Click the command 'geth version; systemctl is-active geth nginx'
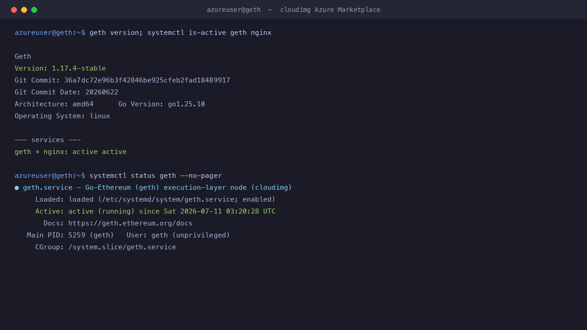Viewport: 587px width, 330px height. (x=180, y=33)
